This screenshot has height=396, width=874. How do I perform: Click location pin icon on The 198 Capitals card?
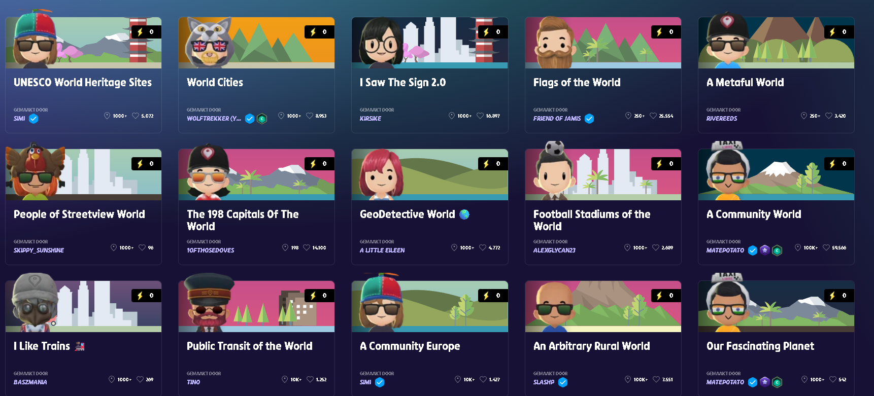285,247
